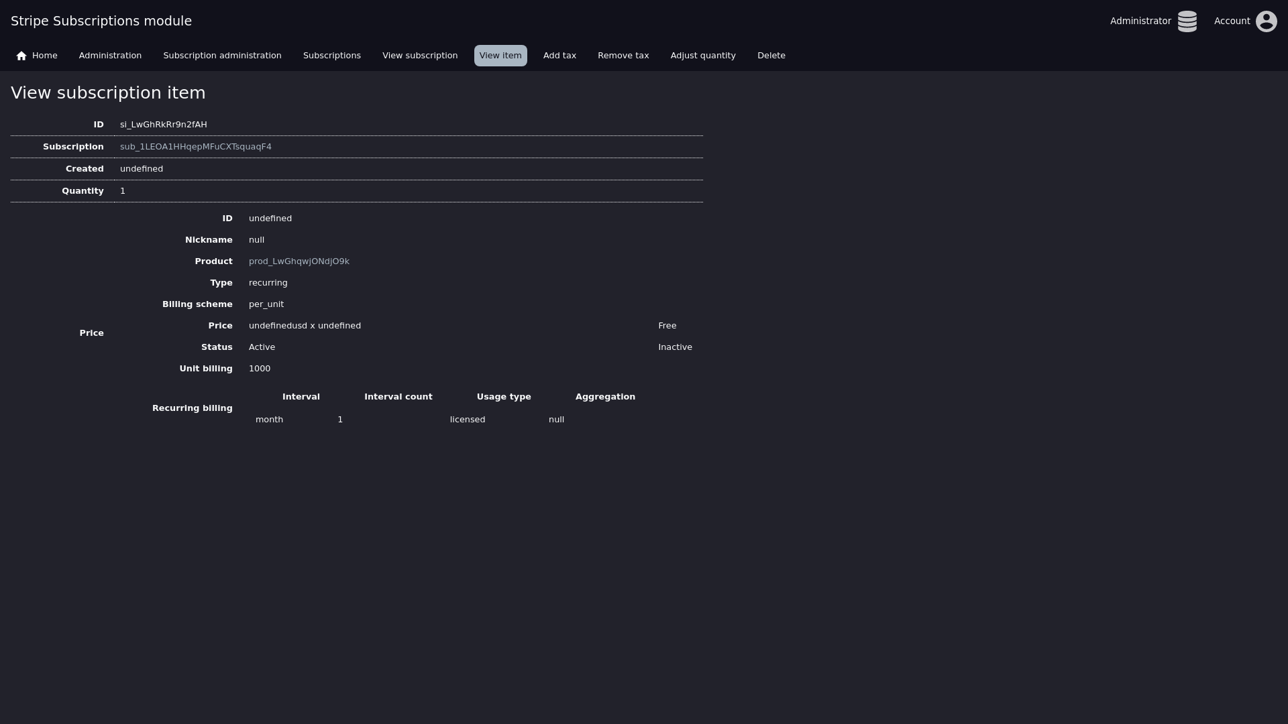This screenshot has width=1288, height=724.
Task: Click Delete in the navigation bar
Action: [x=771, y=56]
